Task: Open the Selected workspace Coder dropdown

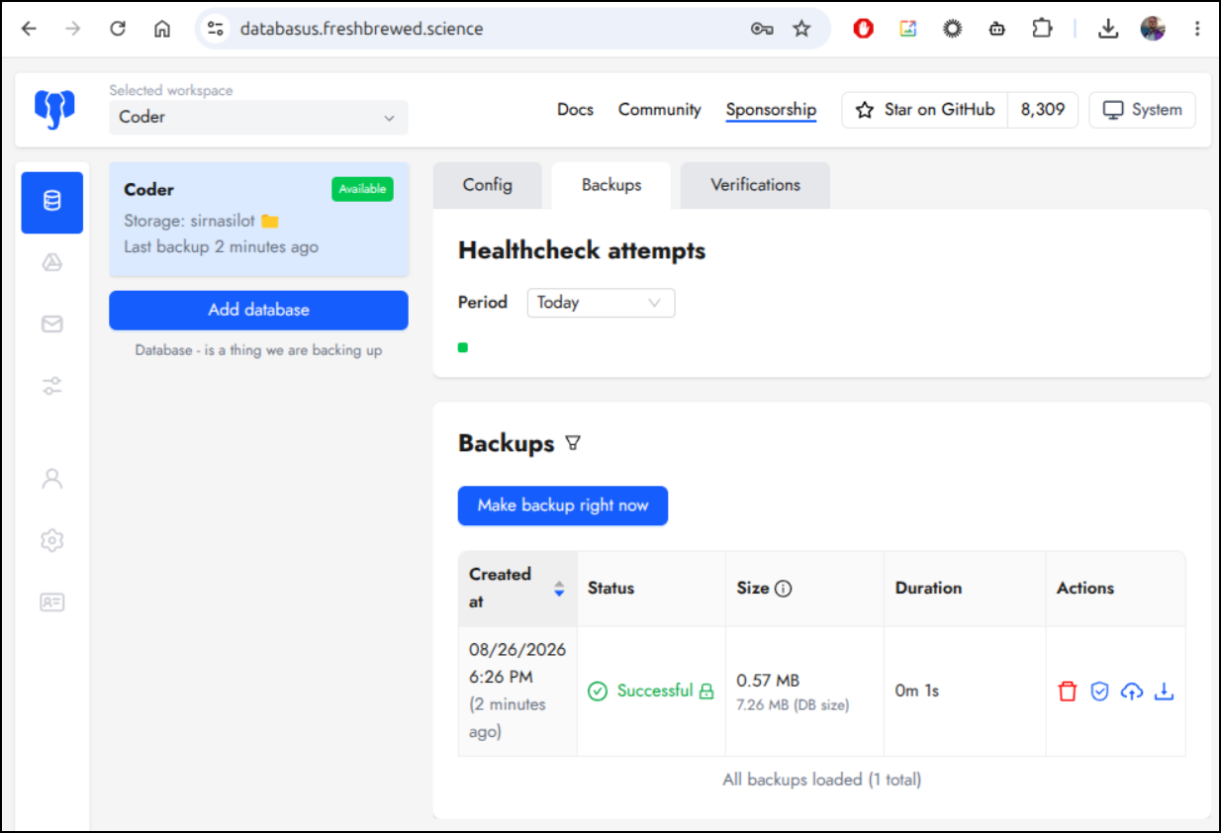Action: (x=258, y=117)
